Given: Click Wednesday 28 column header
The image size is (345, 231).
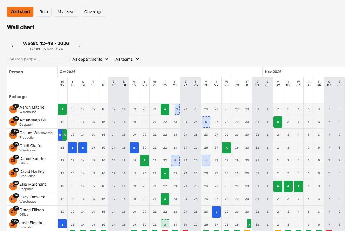Looking at the screenshot, I should coord(227,84).
